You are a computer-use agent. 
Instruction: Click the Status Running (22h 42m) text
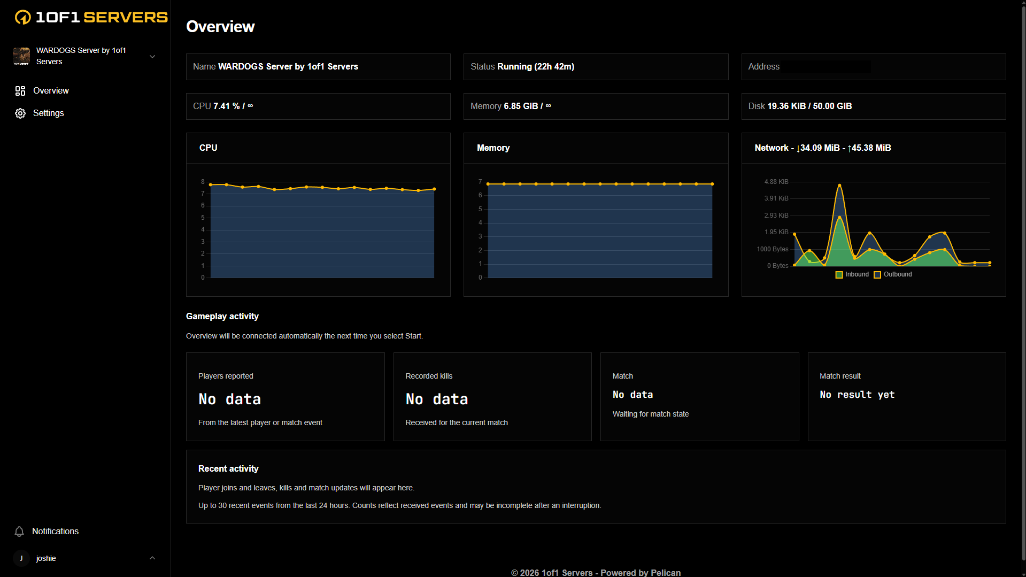point(522,67)
